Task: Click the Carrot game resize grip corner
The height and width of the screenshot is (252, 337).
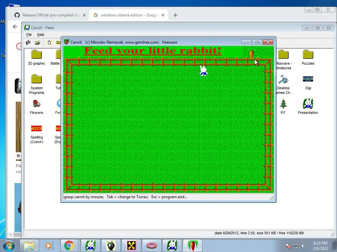Action: 272,198
